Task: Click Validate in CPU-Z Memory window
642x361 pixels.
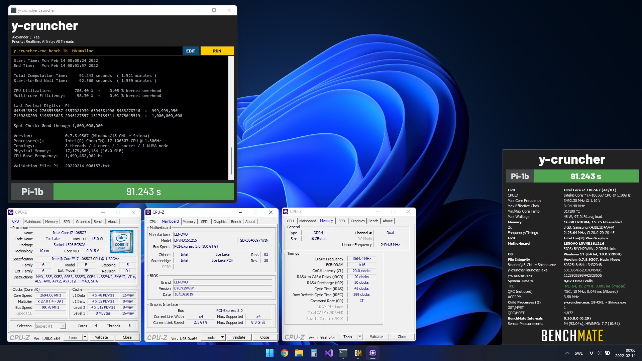Action: click(376, 337)
